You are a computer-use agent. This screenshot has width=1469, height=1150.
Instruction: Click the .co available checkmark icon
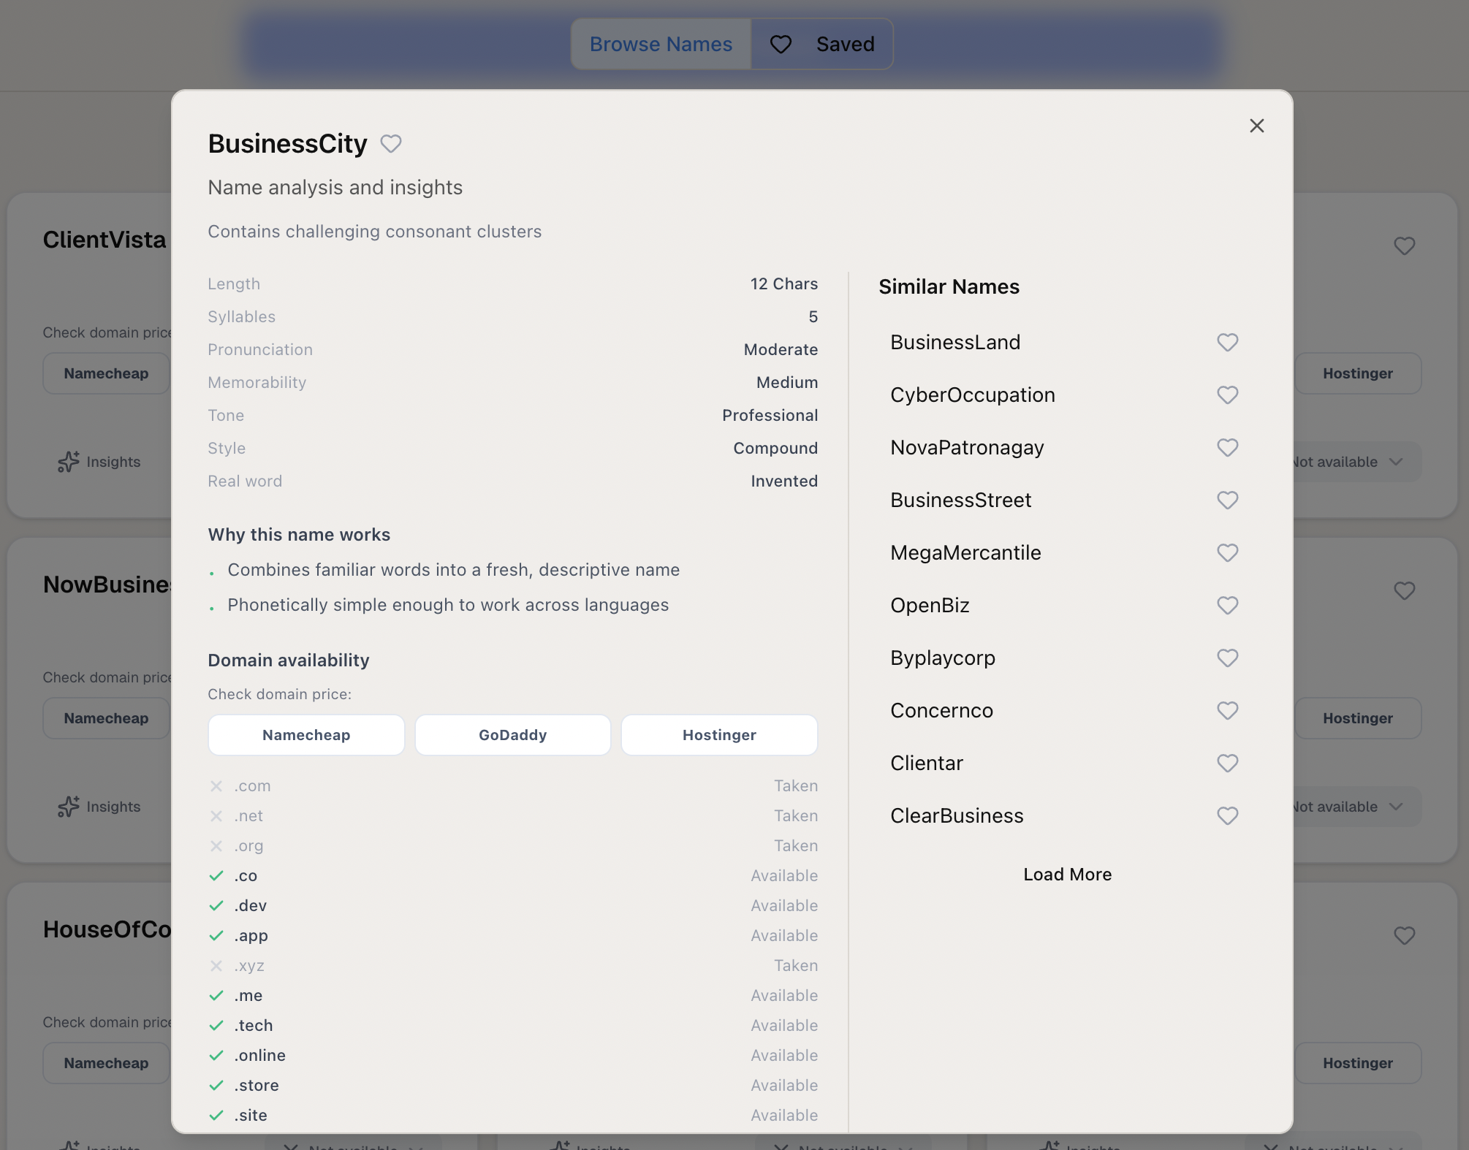pyautogui.click(x=216, y=876)
